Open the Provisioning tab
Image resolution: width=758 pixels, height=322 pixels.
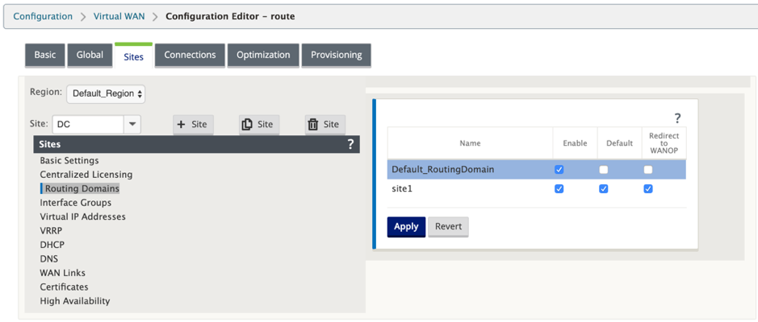click(x=336, y=55)
